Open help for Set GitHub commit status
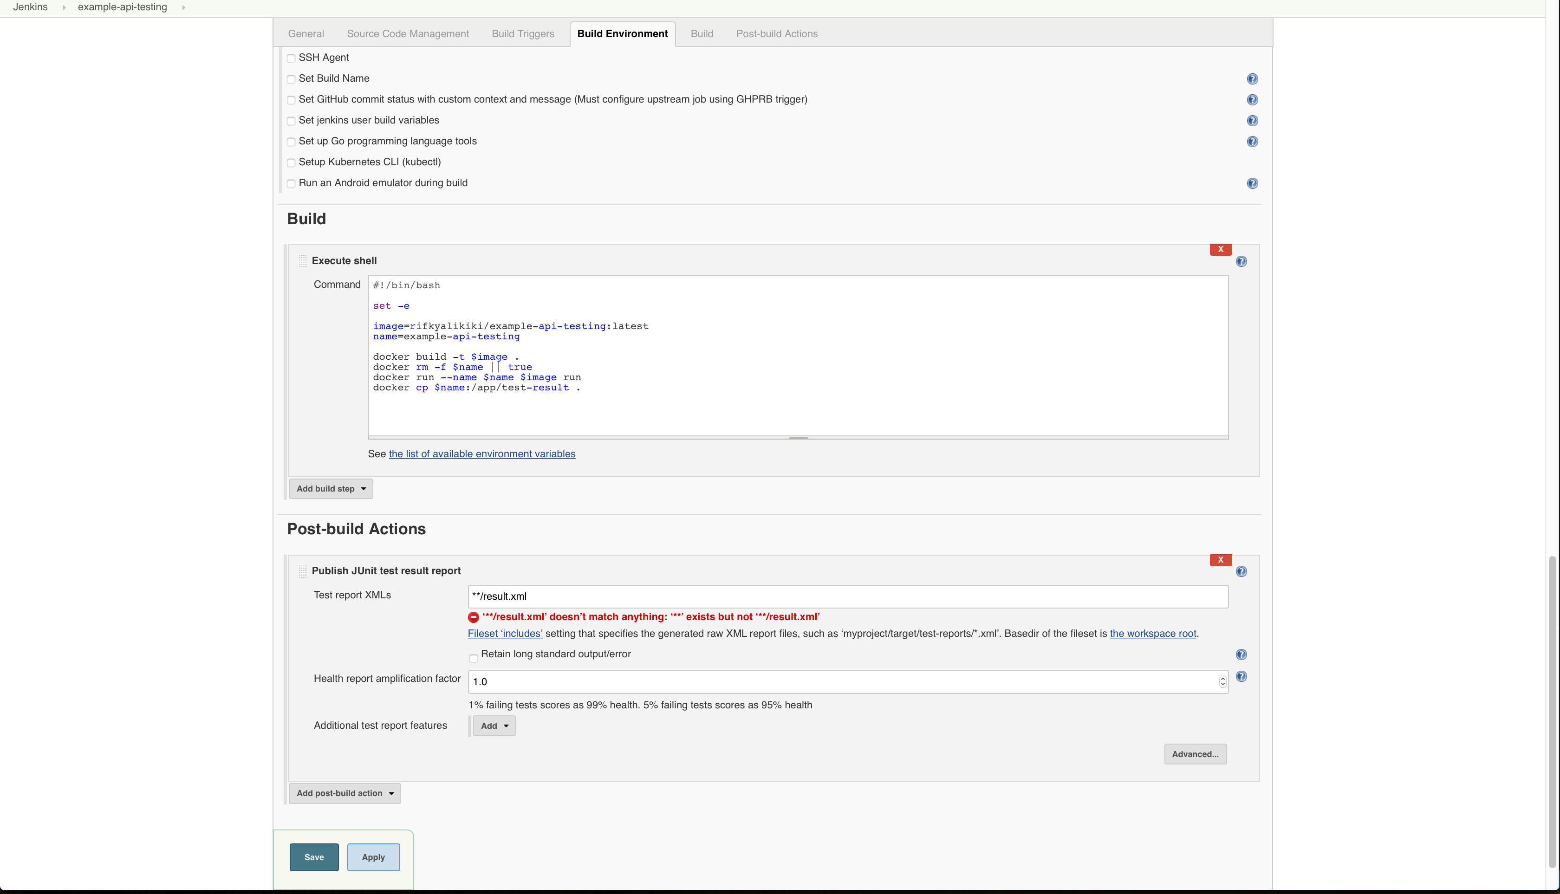Viewport: 1560px width, 894px height. point(1252,99)
